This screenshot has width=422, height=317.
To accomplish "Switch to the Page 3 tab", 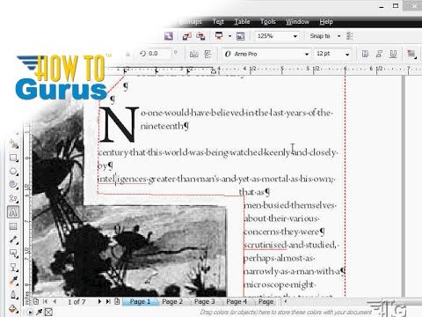I will click(205, 301).
